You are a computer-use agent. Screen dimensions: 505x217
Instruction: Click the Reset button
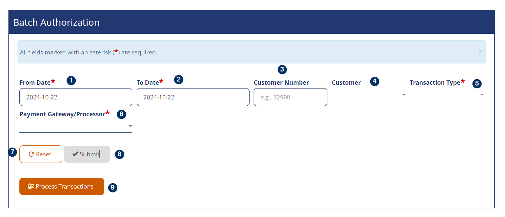click(x=41, y=154)
